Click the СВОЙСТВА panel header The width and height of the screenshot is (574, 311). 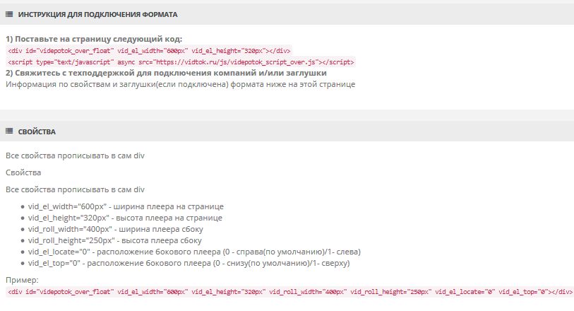click(287, 131)
